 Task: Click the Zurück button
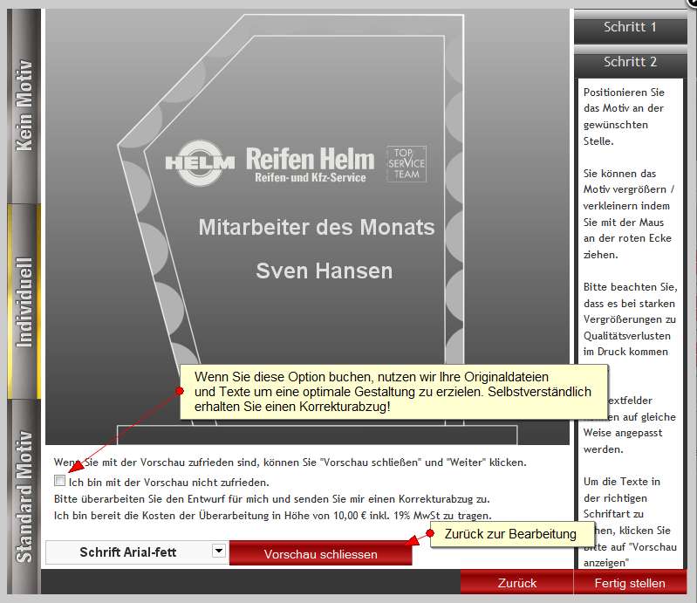tap(517, 583)
